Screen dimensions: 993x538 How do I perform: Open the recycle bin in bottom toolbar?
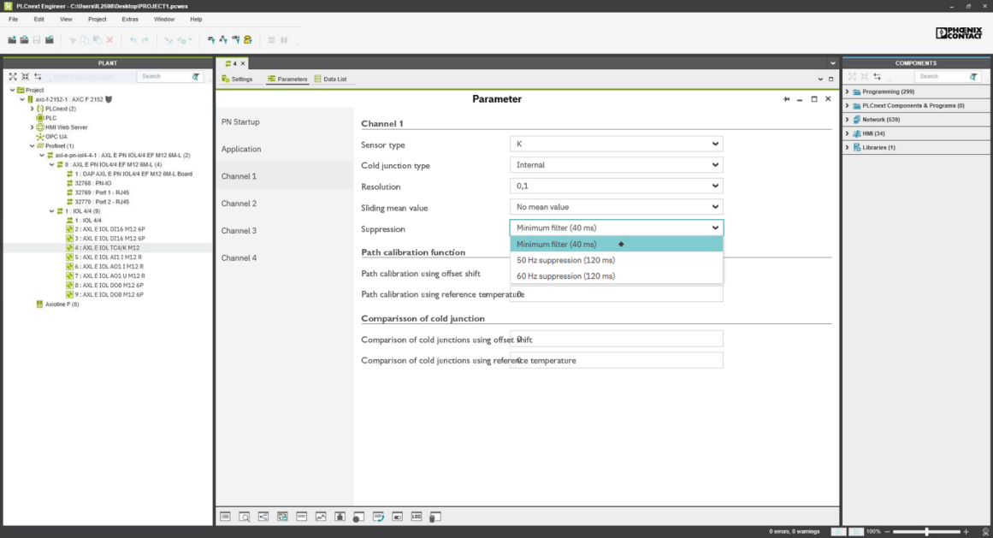[434, 517]
